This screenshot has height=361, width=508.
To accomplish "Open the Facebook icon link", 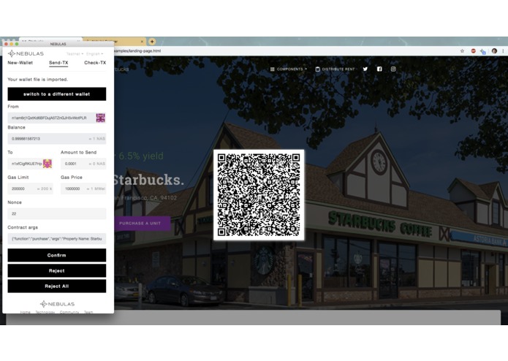I will 379,69.
